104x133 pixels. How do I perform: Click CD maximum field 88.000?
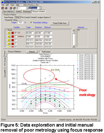(x=39, y=33)
